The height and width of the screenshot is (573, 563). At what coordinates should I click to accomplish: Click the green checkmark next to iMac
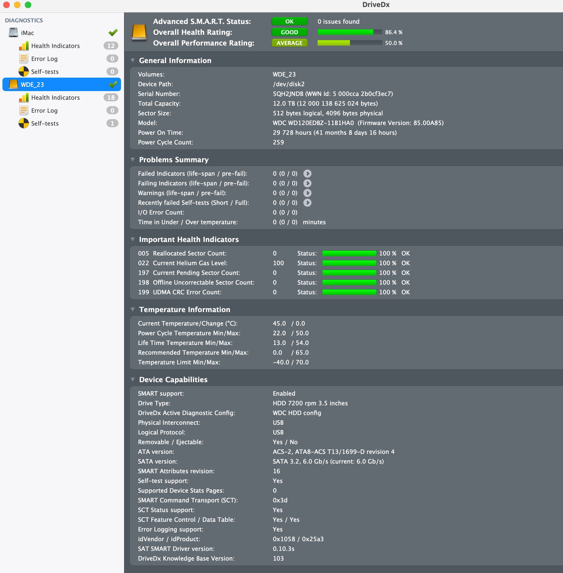coord(113,32)
